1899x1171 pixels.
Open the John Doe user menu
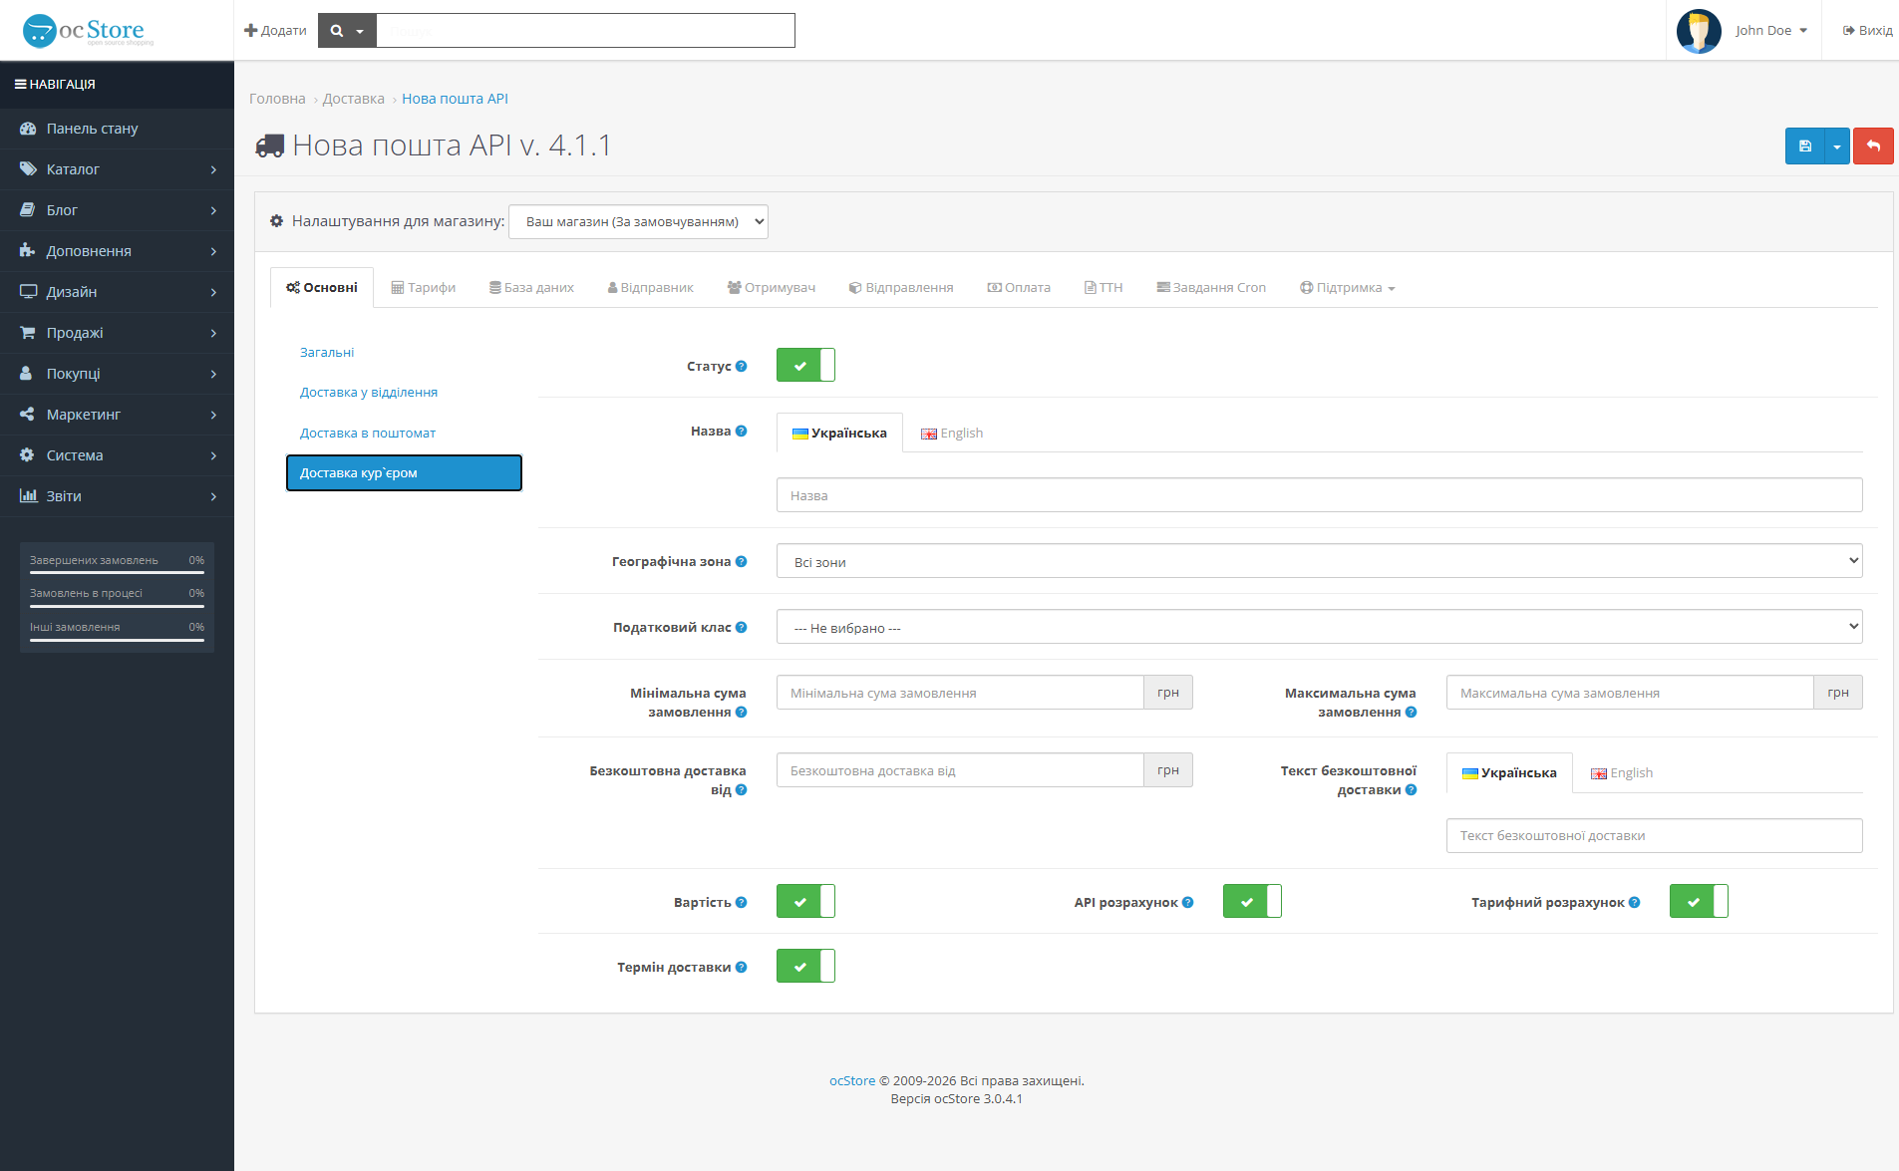[1770, 31]
